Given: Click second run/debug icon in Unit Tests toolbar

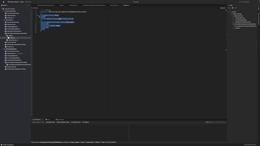Looking at the screenshot, I should pyautogui.click(x=232, y=8).
